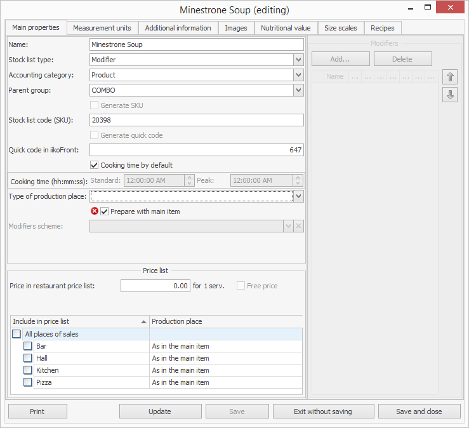Check All places of sales
The height and width of the screenshot is (428, 469).
point(16,334)
